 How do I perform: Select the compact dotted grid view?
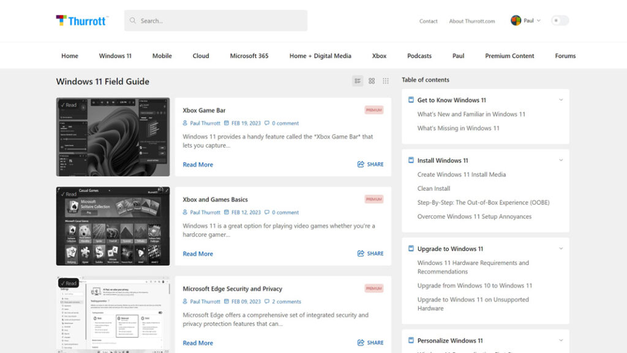[x=386, y=80]
